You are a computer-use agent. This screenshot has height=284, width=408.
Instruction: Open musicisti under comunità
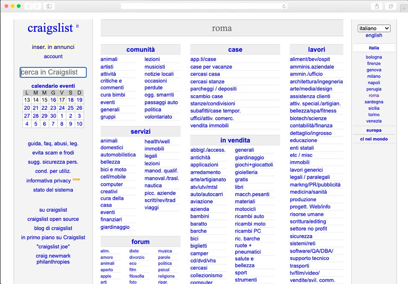pyautogui.click(x=155, y=67)
